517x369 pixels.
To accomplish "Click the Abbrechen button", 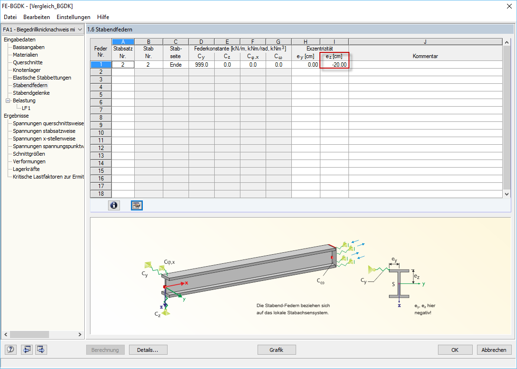I will point(494,350).
